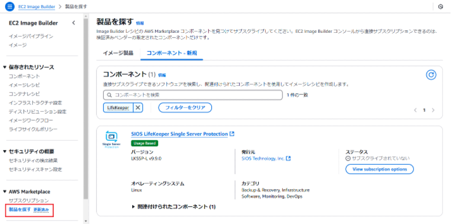Click the sidebar vertical scrollbar
The image size is (451, 224).
click(x=85, y=109)
